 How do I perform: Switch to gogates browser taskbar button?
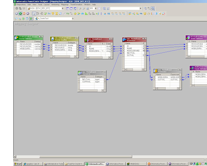pos(33,164)
